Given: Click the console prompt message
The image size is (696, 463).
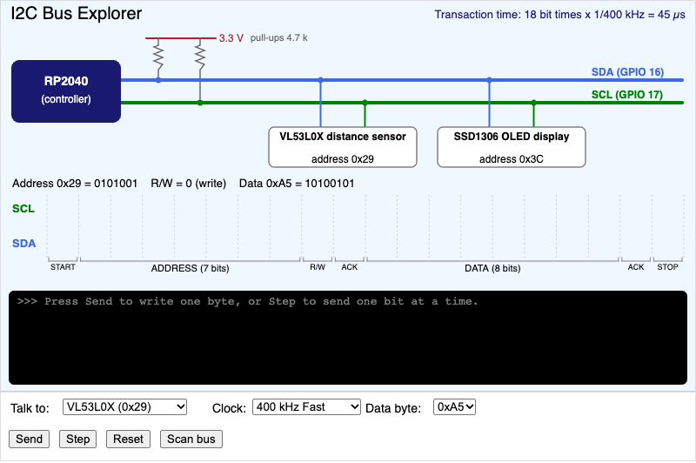Looking at the screenshot, I should tap(247, 301).
